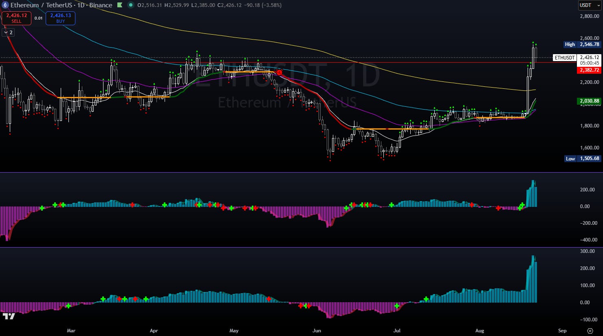Click the 2,600.00 price scale value
Screen dimensions: 603x336
[590, 38]
